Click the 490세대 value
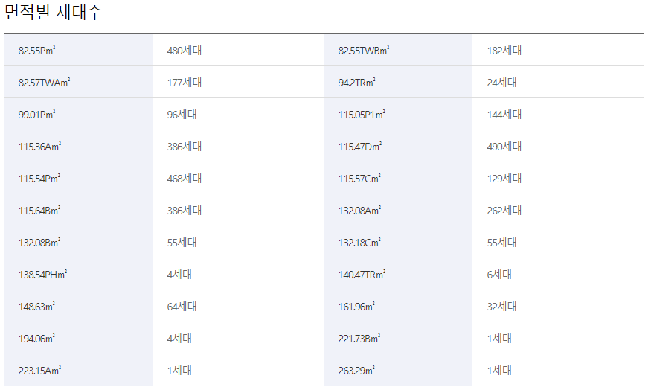651x390 pixels. 504,147
